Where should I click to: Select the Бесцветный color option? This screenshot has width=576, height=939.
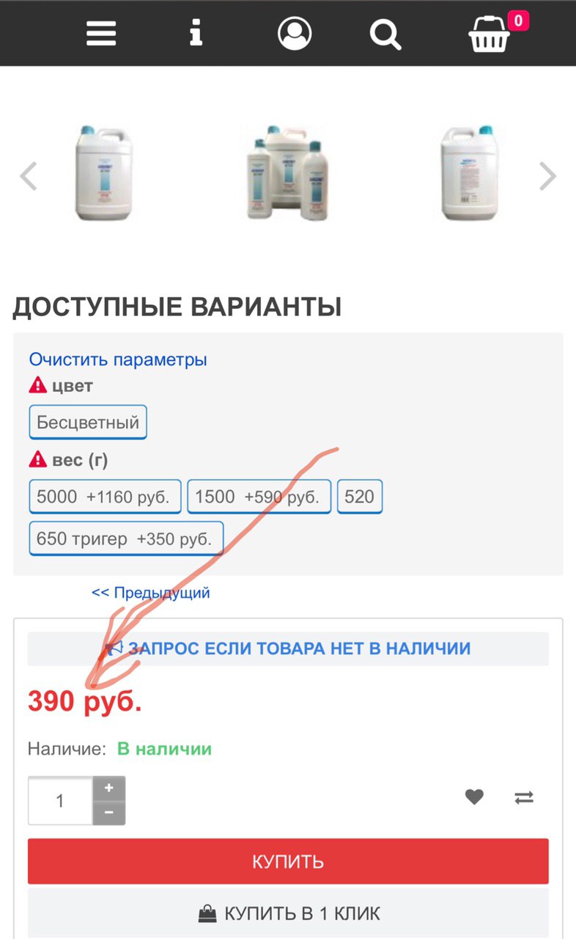point(88,423)
